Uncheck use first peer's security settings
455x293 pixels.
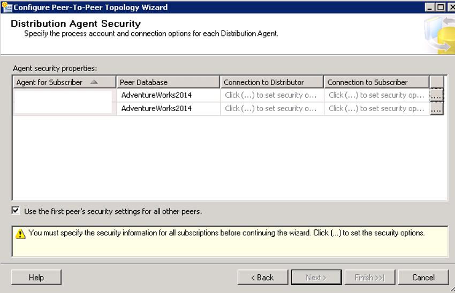[16, 211]
